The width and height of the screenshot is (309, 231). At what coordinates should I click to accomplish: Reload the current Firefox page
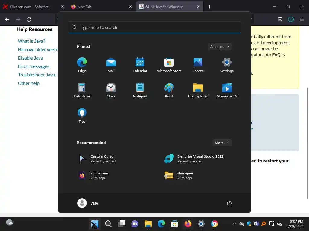click(x=29, y=19)
